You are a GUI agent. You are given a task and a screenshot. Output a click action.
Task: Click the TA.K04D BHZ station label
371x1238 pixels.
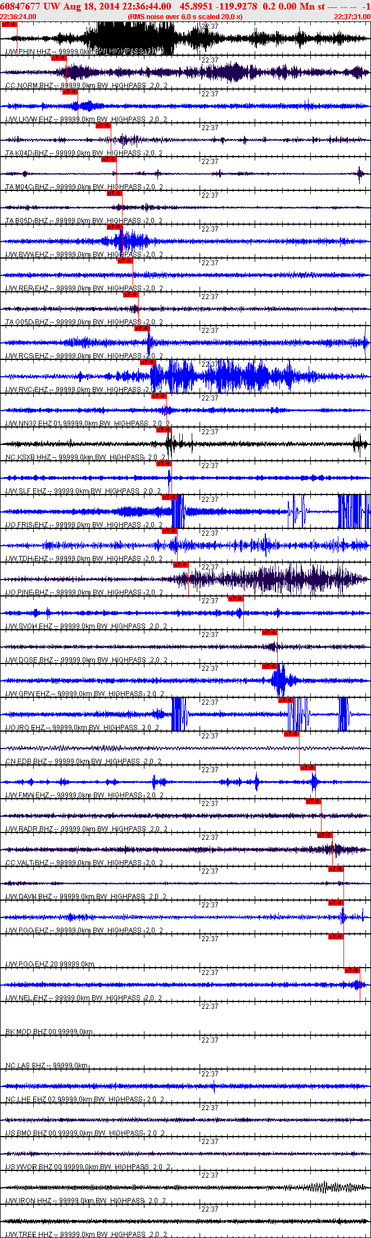(84, 153)
